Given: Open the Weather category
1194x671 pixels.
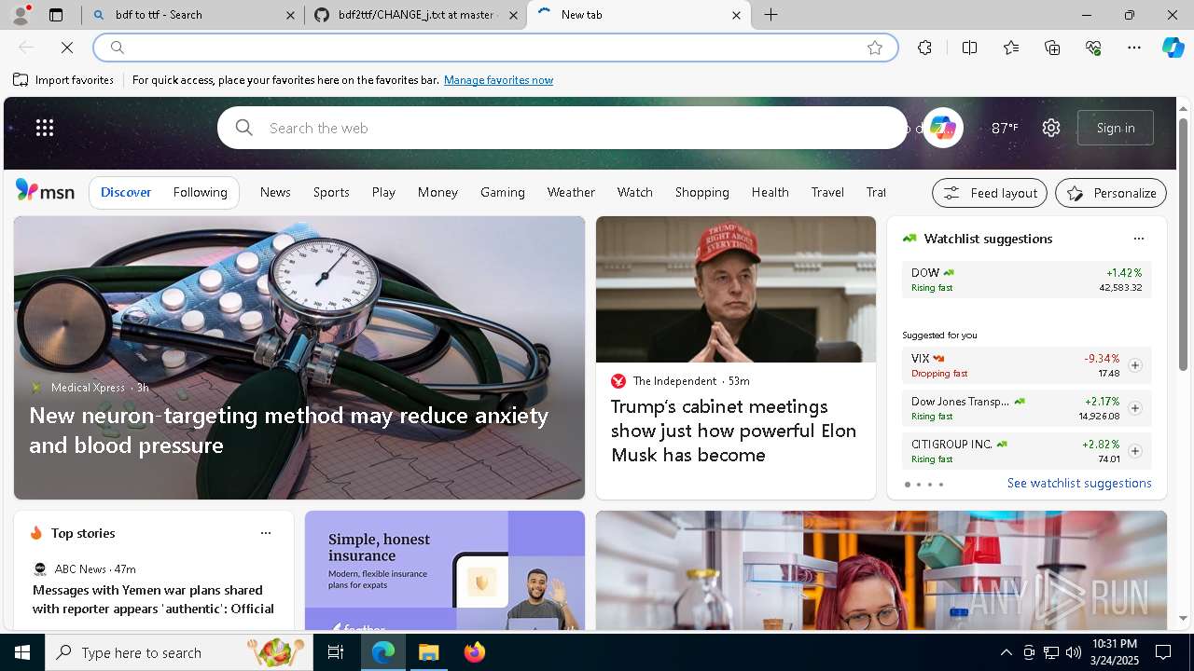Looking at the screenshot, I should pyautogui.click(x=571, y=192).
